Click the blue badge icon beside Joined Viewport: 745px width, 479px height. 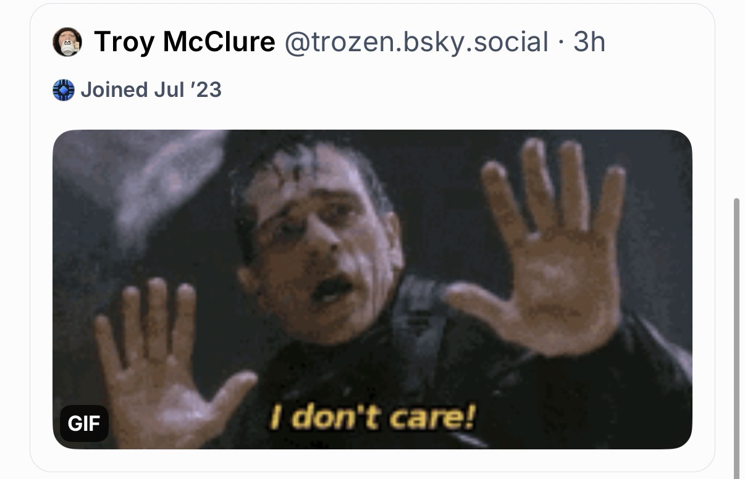point(64,90)
